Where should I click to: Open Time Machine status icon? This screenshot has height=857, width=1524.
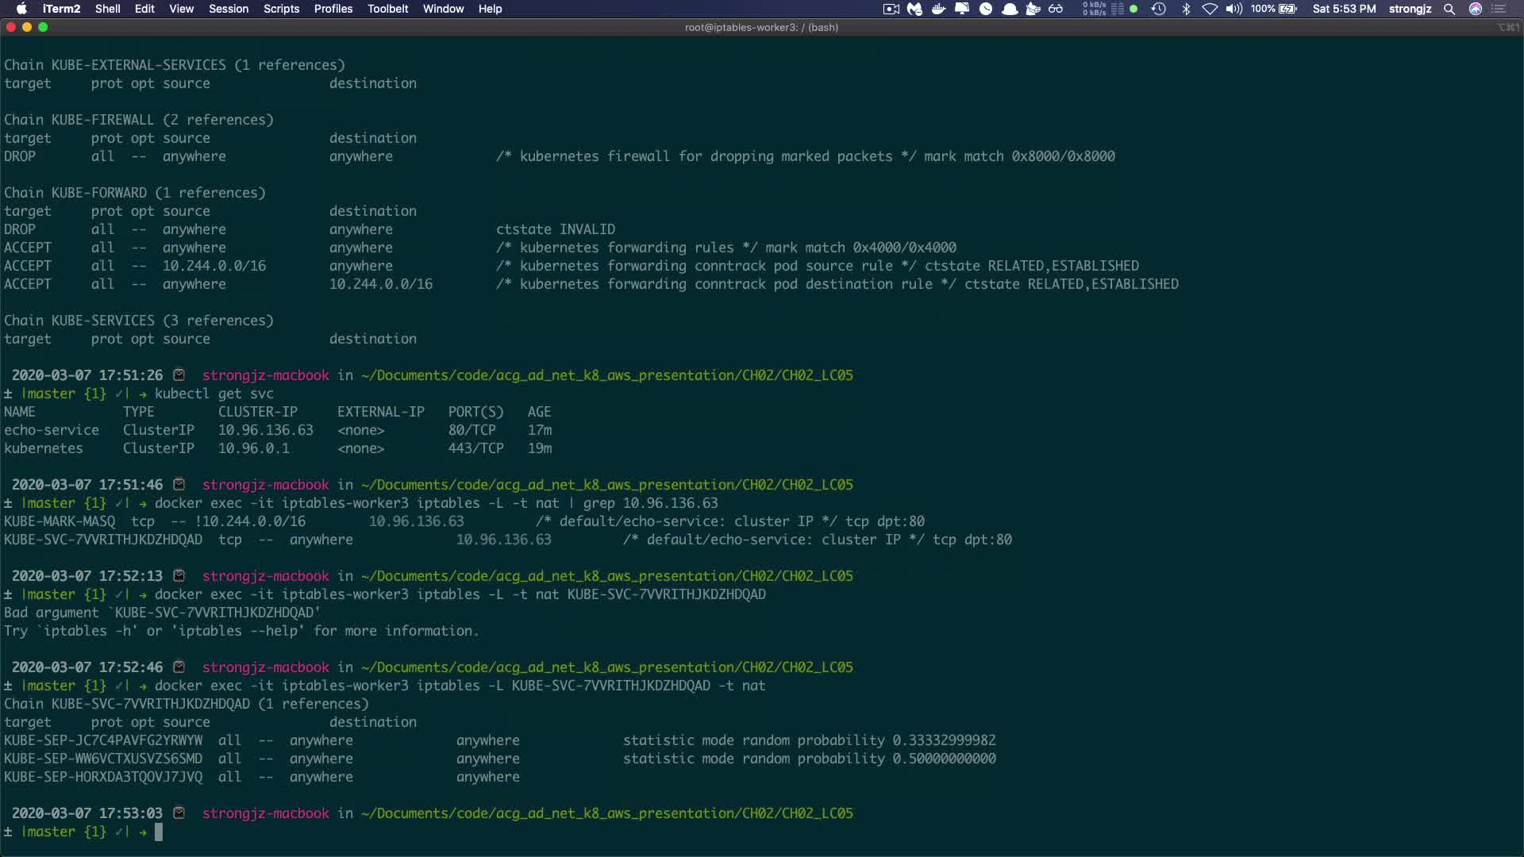1158,9
